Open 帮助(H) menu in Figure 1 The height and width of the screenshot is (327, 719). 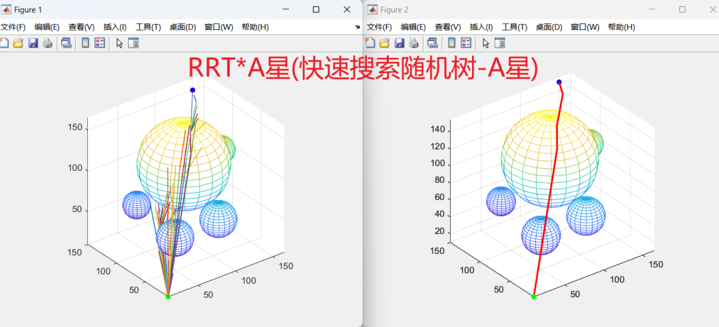point(255,27)
